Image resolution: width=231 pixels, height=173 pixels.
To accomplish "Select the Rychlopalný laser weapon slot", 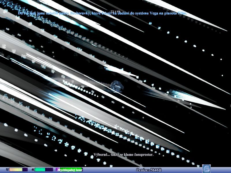I will pos(70,170).
